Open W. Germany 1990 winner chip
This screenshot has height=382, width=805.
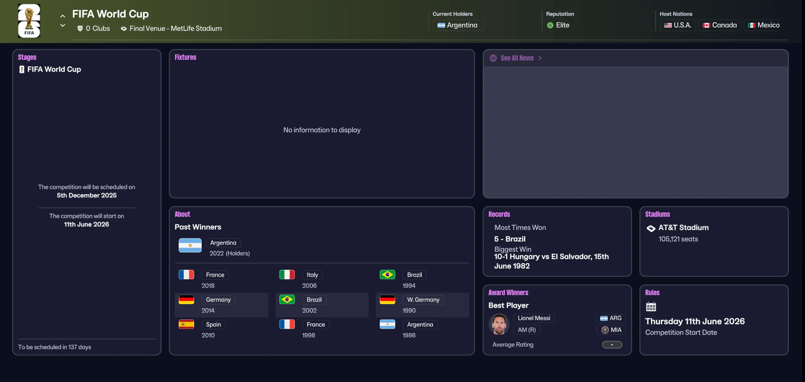click(x=423, y=300)
